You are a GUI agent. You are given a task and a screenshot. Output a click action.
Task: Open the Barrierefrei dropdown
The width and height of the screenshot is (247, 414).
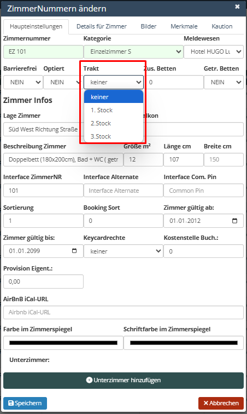pyautogui.click(x=23, y=82)
